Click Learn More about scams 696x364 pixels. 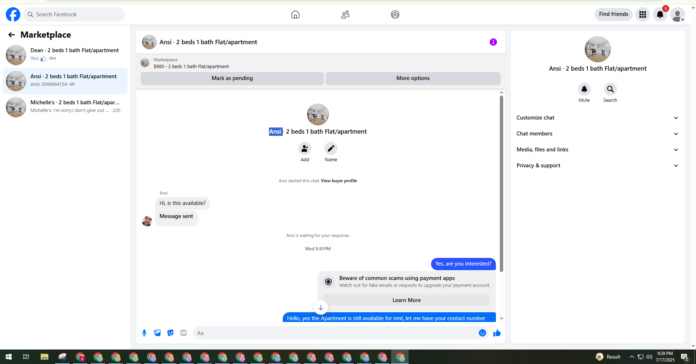tap(407, 300)
